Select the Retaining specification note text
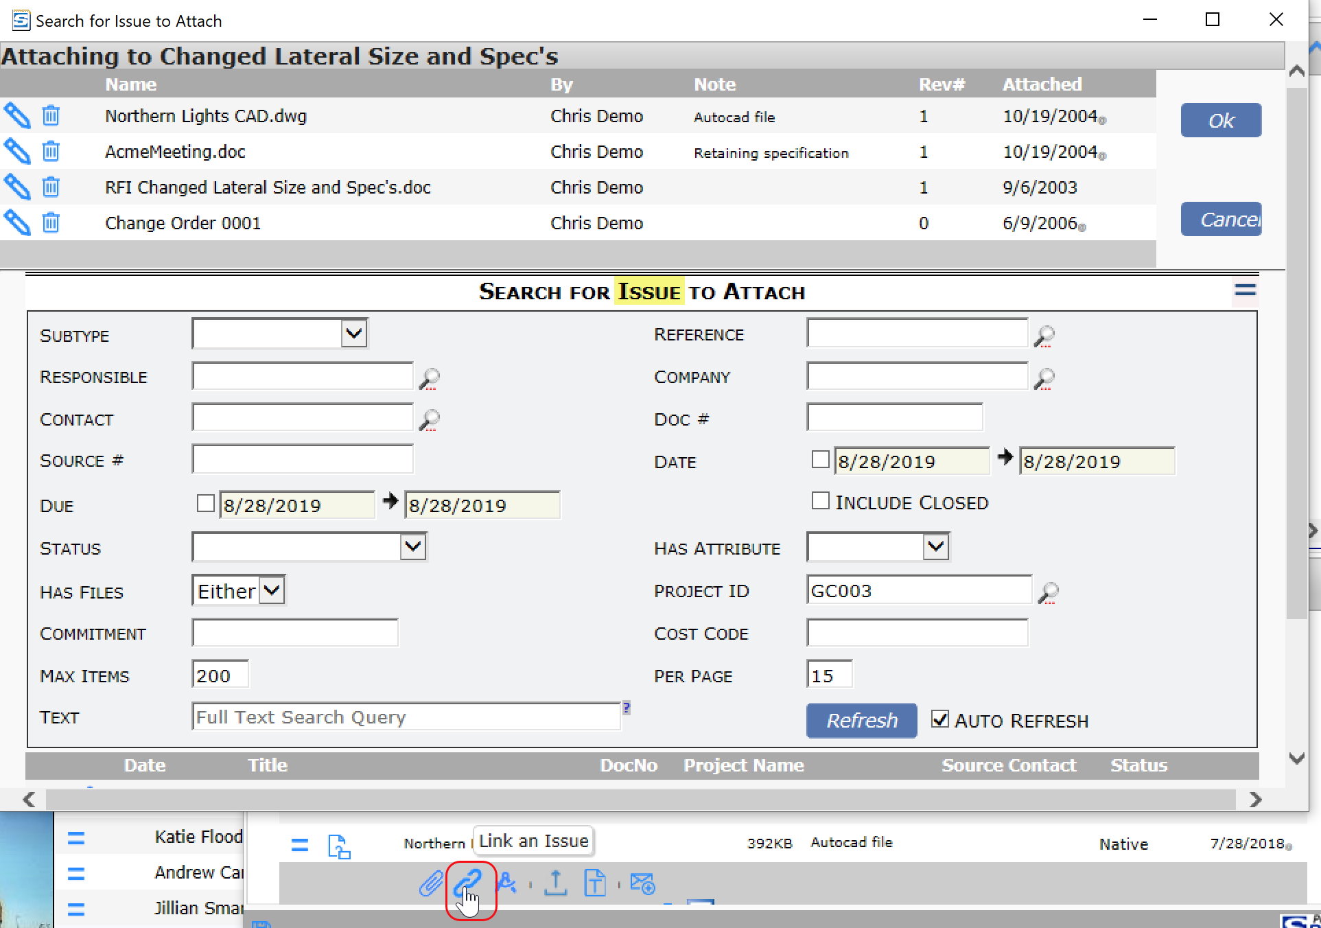This screenshot has height=928, width=1321. point(771,153)
